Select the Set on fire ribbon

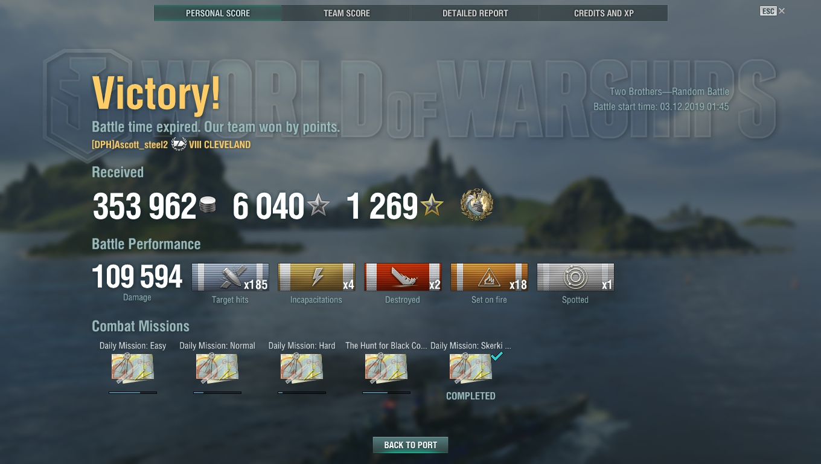(x=489, y=277)
